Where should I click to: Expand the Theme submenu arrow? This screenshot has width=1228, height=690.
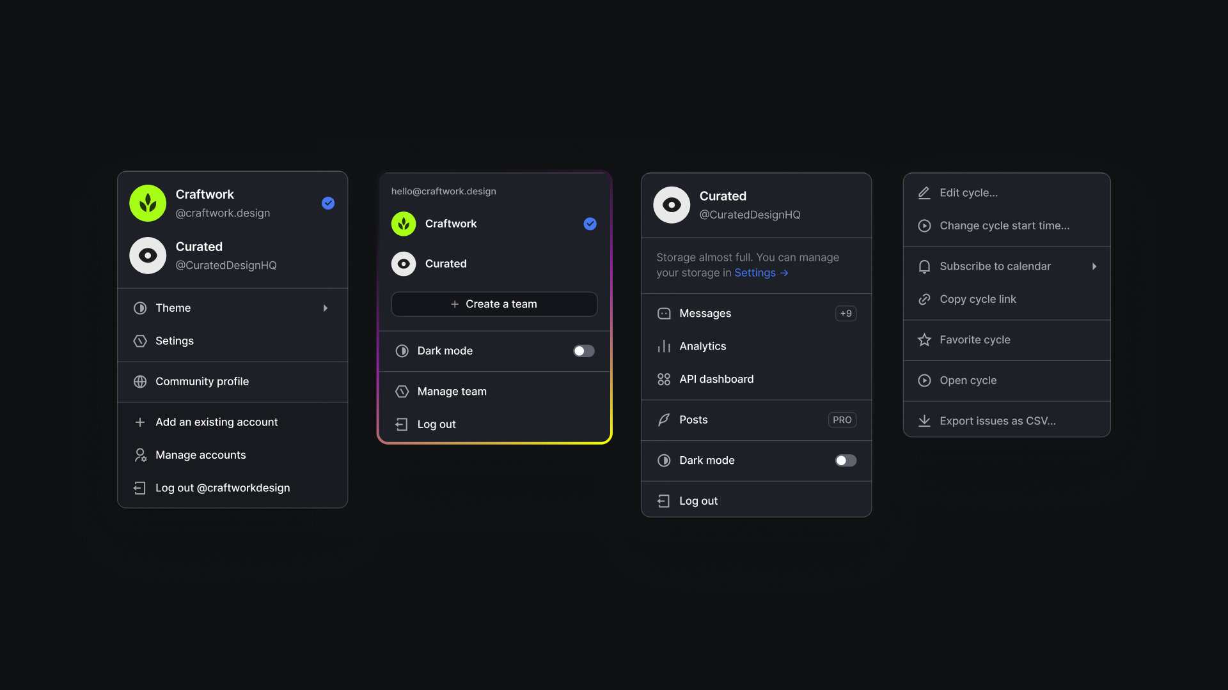(x=326, y=308)
